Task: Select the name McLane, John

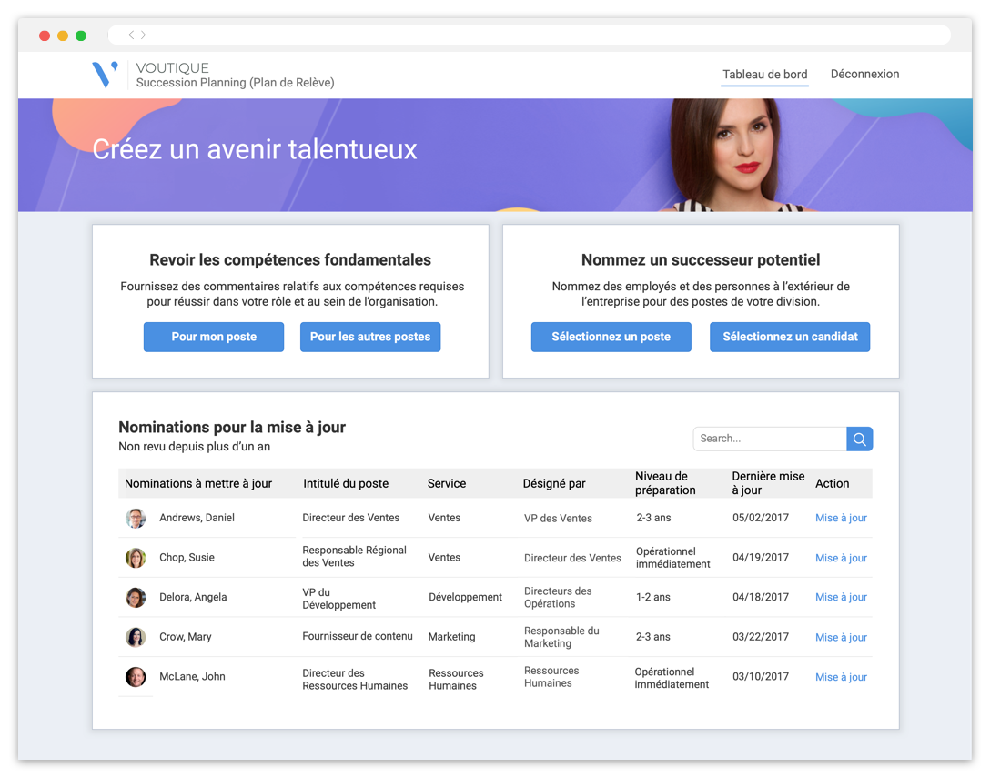Action: point(193,676)
